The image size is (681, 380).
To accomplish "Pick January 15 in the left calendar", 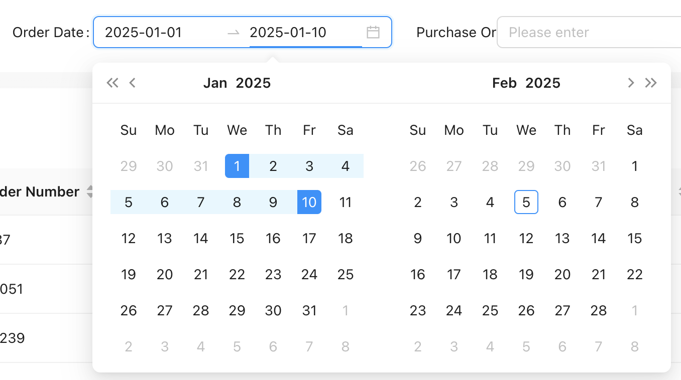I will tap(237, 238).
